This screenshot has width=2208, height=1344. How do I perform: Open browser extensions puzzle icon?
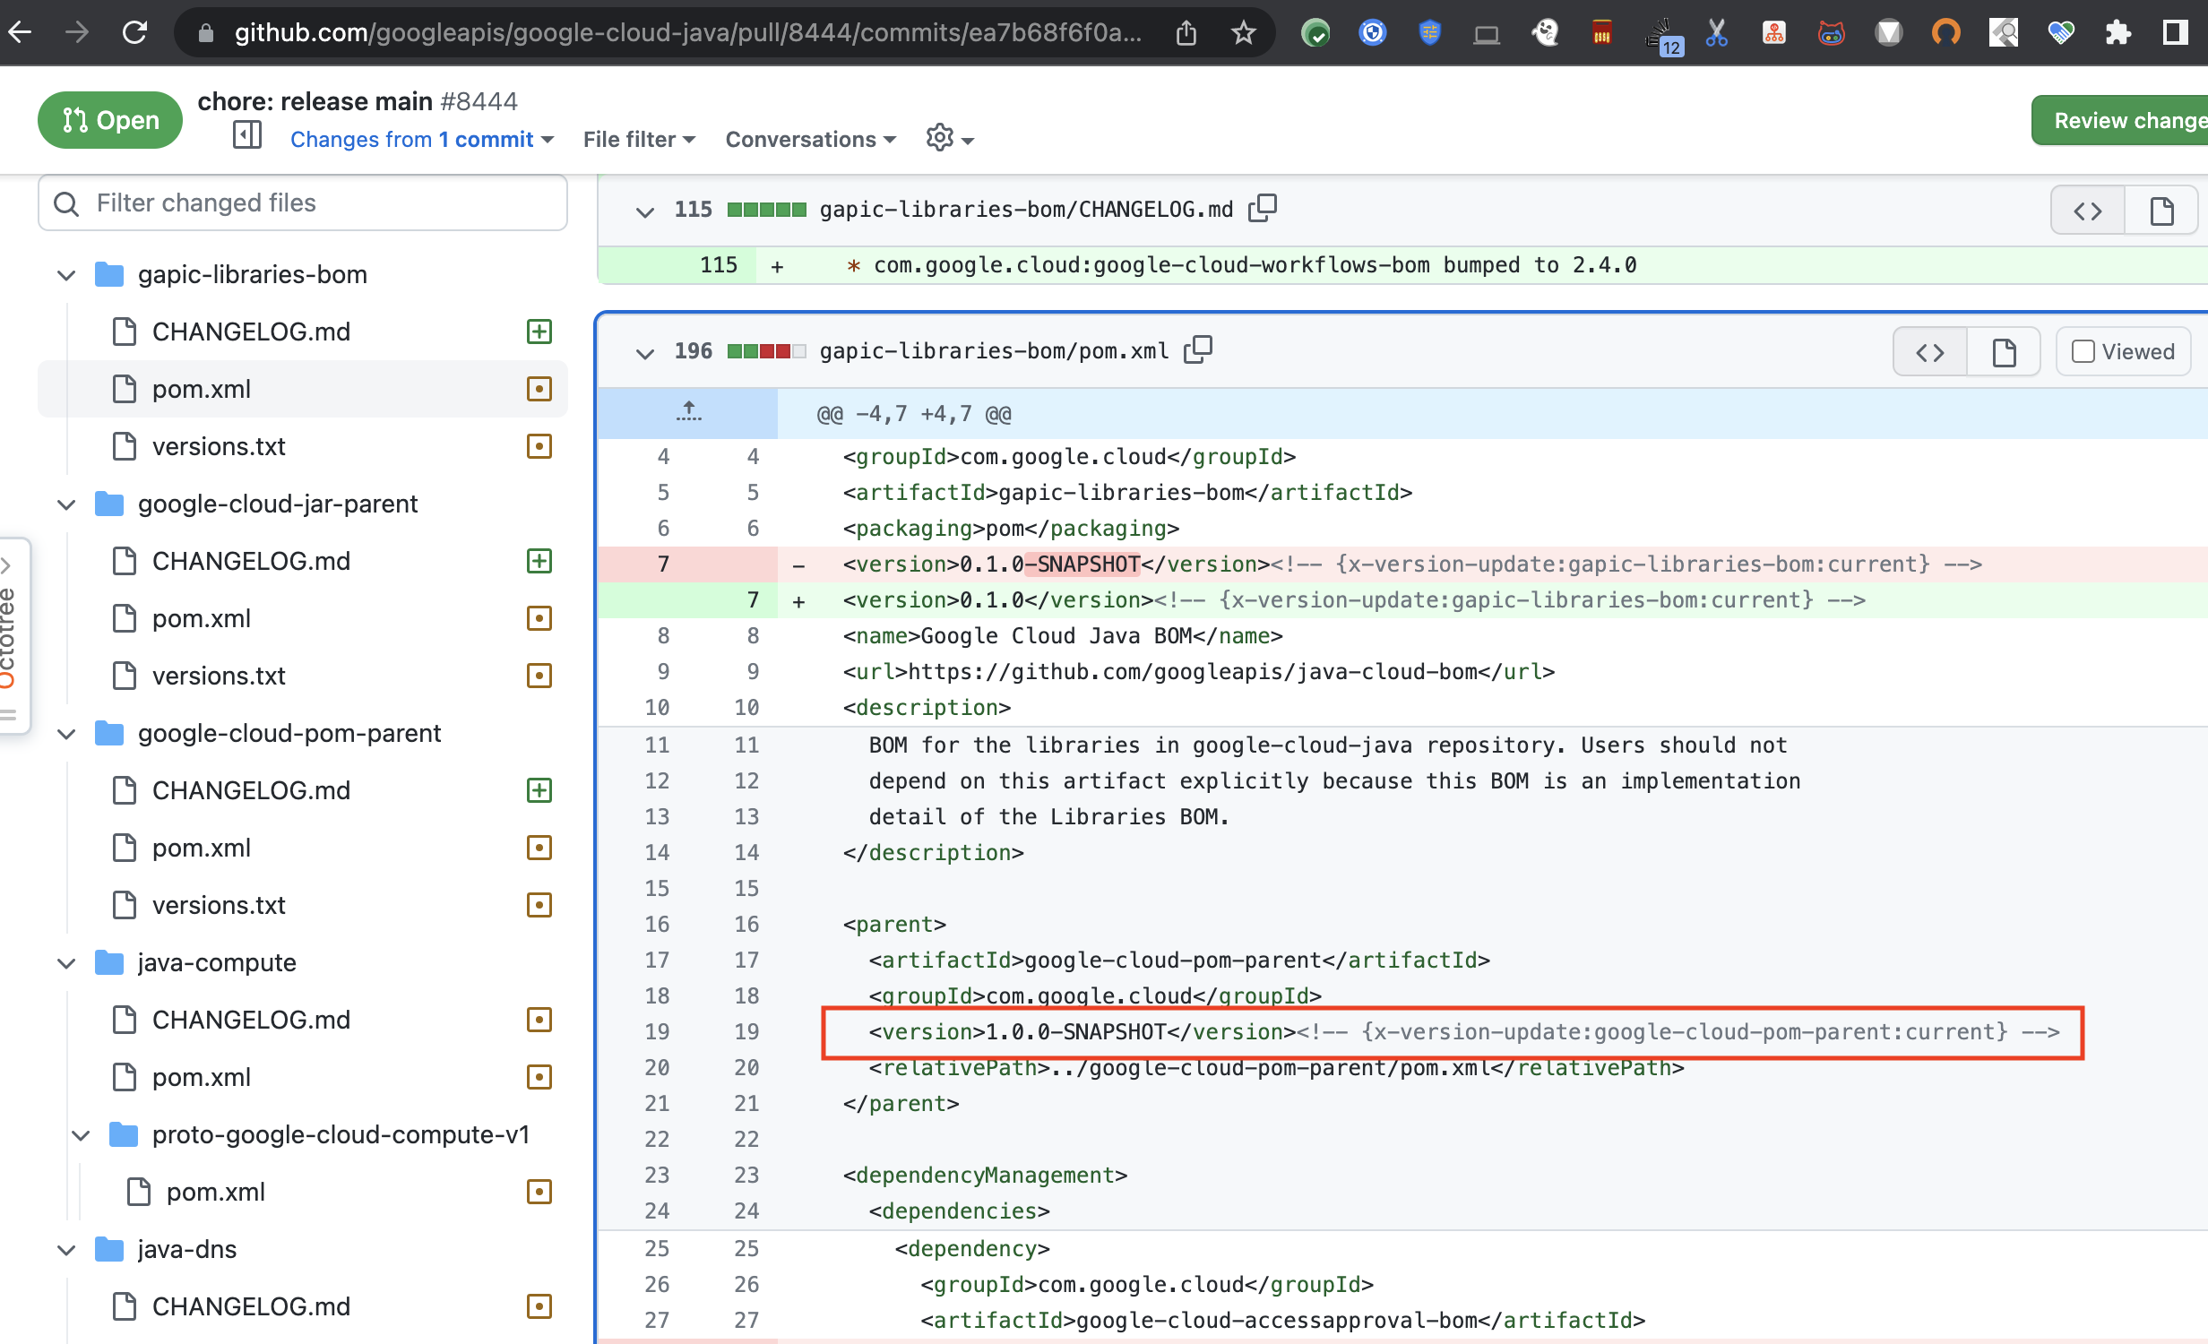click(x=2117, y=33)
